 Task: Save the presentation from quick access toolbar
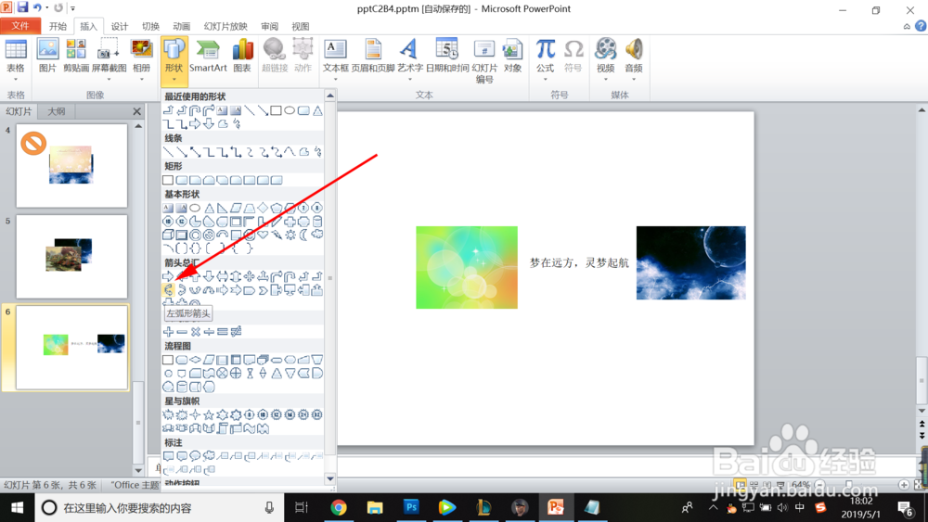click(22, 7)
